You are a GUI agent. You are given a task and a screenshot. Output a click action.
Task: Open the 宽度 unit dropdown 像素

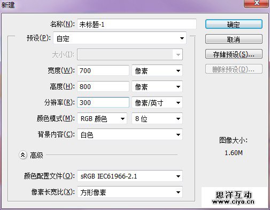click(157, 71)
